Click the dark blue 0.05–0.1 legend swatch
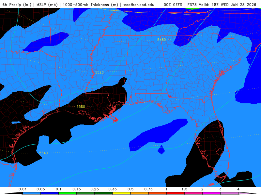The image size is (261, 195). (x=50, y=193)
